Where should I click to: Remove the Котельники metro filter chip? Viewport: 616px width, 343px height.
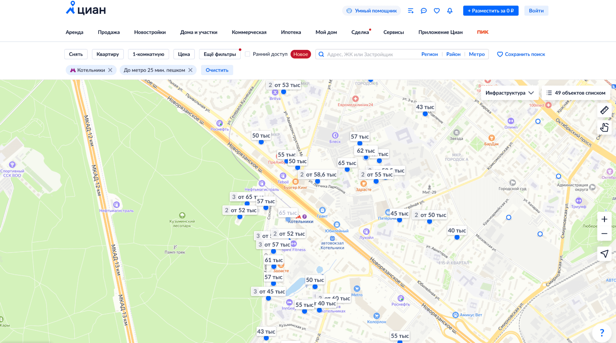click(x=110, y=70)
